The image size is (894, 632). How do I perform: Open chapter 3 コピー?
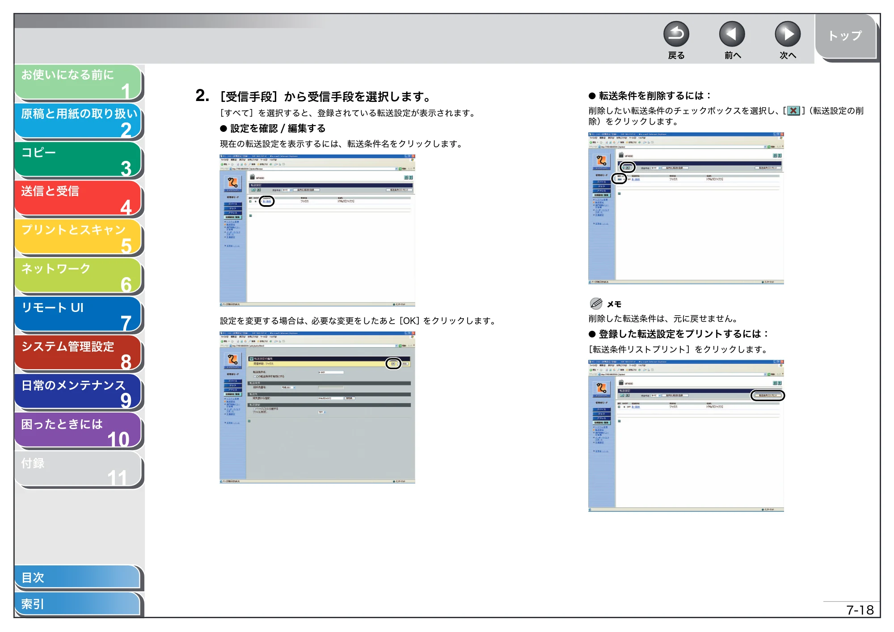coord(78,160)
